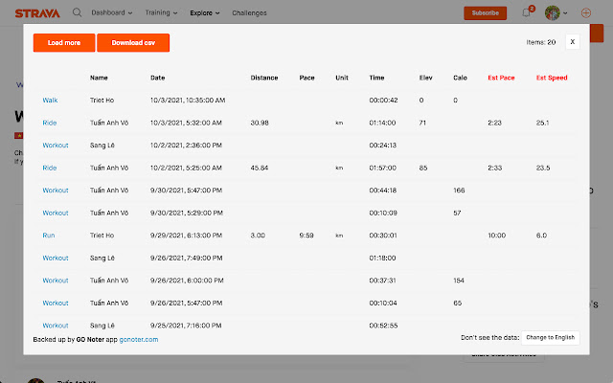
Task: Select the Est Pace value 2:33
Action: click(x=495, y=168)
